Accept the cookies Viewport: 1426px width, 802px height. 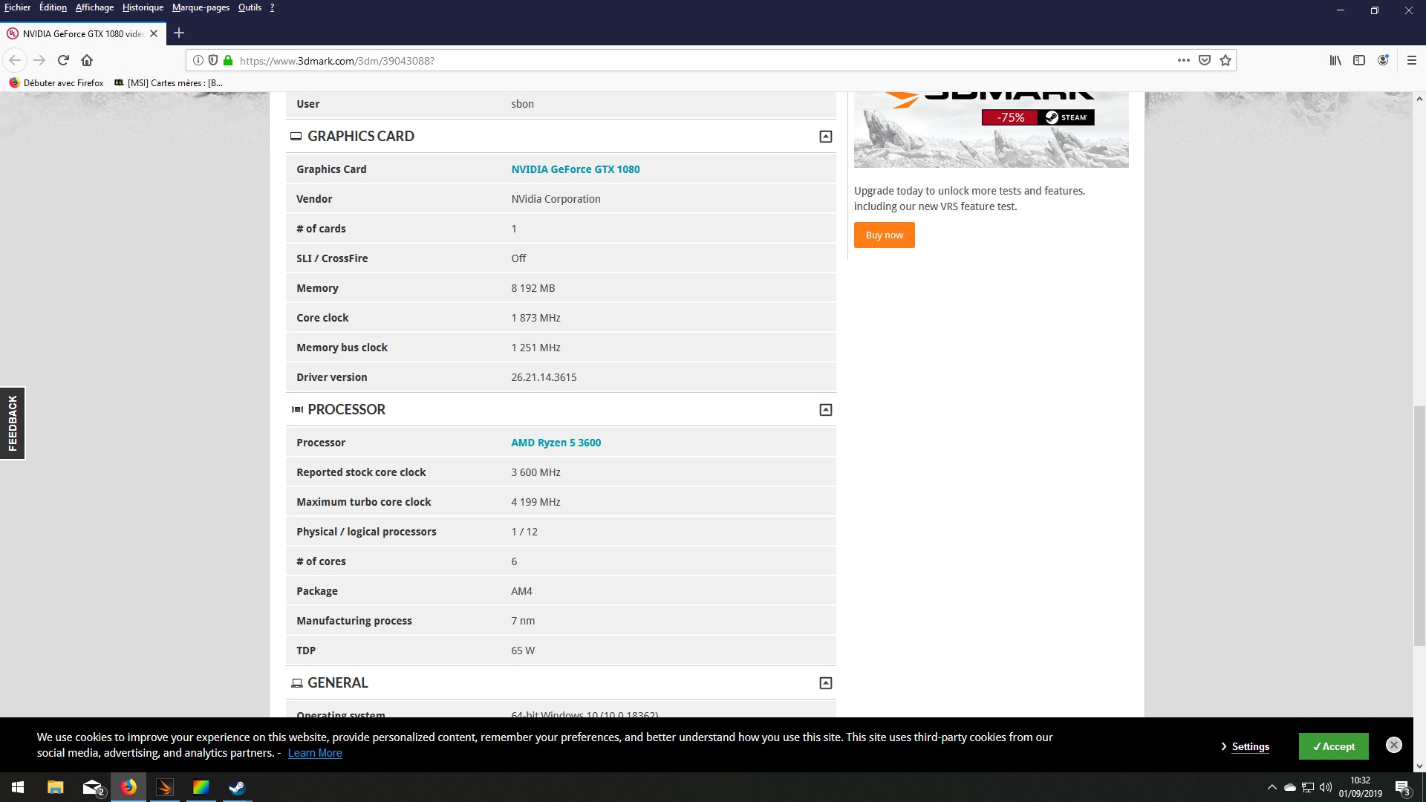point(1333,746)
